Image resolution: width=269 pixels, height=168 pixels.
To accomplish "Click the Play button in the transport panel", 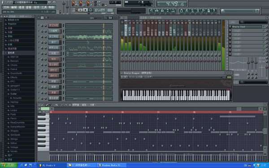I will [80, 10].
